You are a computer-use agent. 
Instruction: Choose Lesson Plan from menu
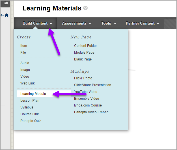click(x=30, y=101)
